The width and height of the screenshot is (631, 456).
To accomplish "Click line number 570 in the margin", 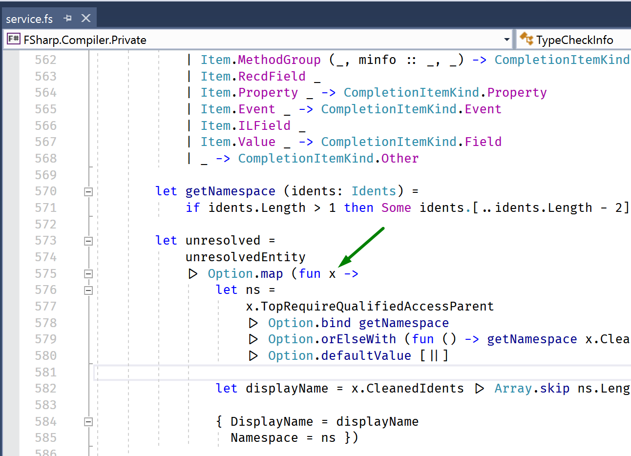I will (45, 191).
